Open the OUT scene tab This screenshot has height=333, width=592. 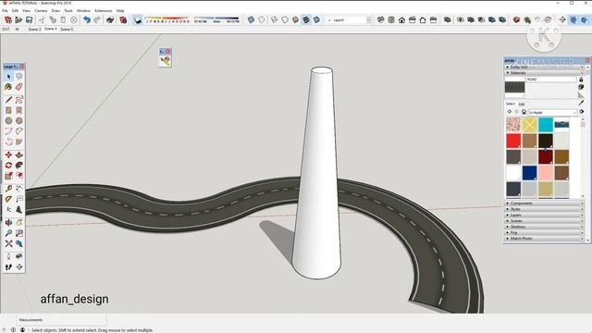(x=6, y=29)
